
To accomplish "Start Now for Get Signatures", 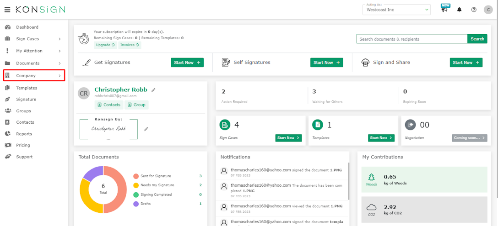I will (187, 63).
